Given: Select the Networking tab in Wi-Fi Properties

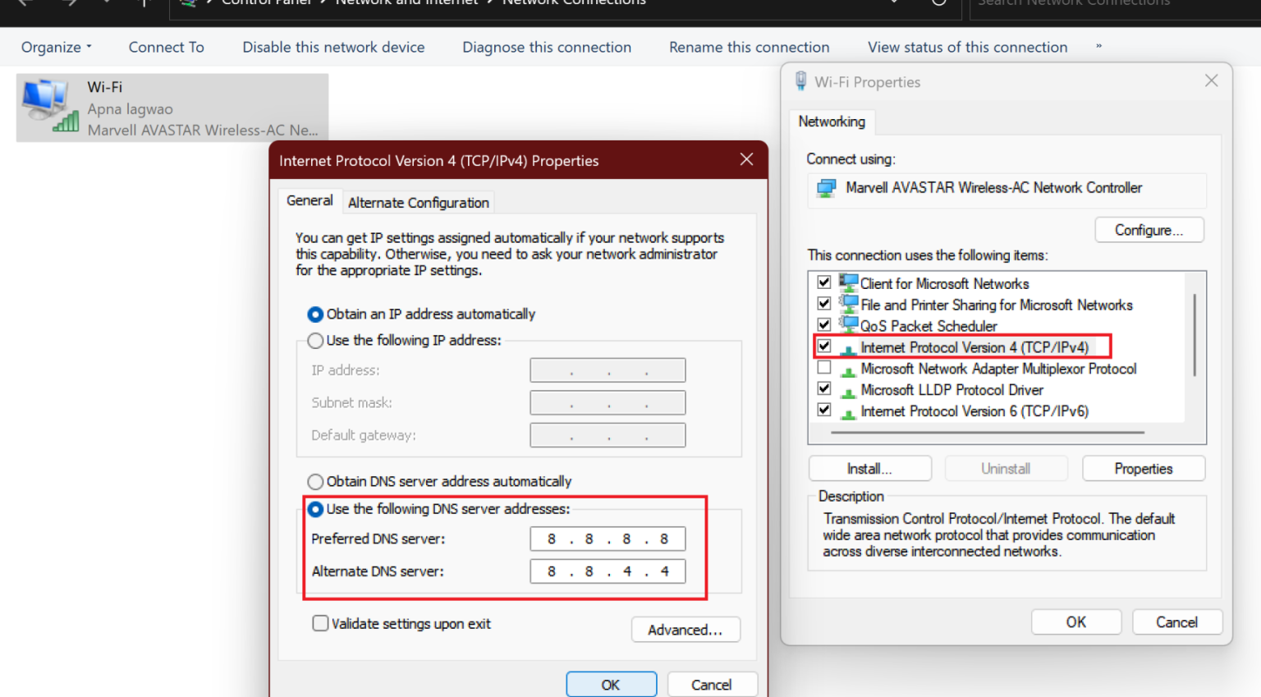Looking at the screenshot, I should tap(832, 122).
